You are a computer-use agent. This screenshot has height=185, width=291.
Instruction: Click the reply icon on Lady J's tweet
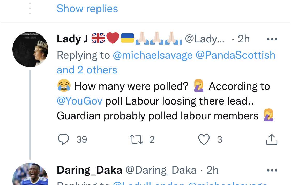63,140
